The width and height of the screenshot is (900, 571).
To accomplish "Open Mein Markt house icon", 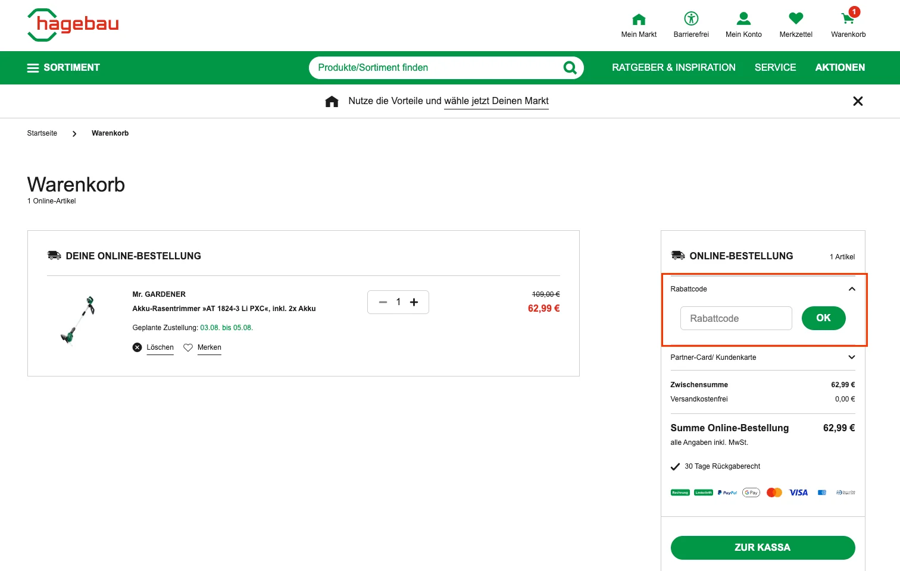I will click(639, 19).
